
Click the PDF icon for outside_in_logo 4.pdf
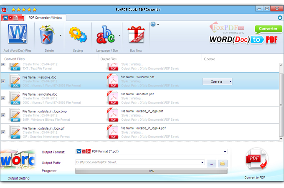pyautogui.click(x=113, y=132)
